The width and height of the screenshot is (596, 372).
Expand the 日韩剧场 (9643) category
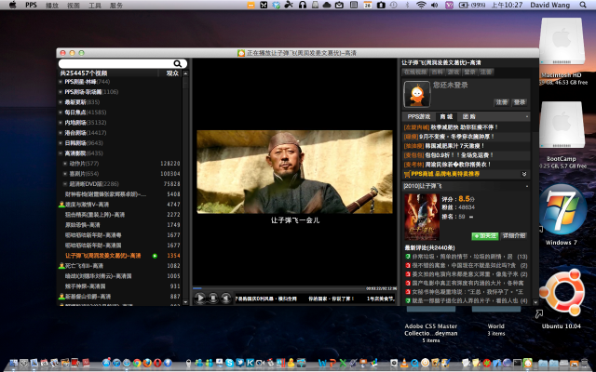tap(61, 143)
